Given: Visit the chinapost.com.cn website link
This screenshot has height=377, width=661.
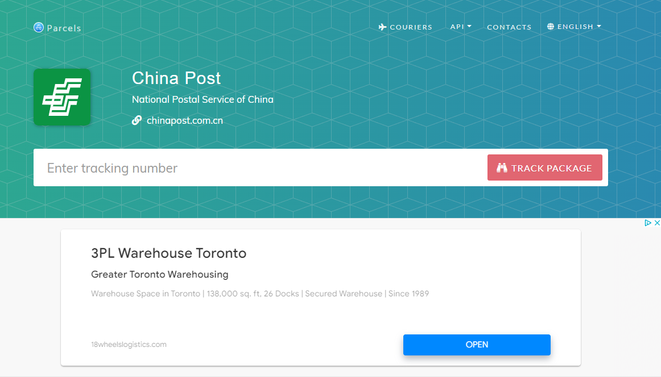Looking at the screenshot, I should click(185, 120).
